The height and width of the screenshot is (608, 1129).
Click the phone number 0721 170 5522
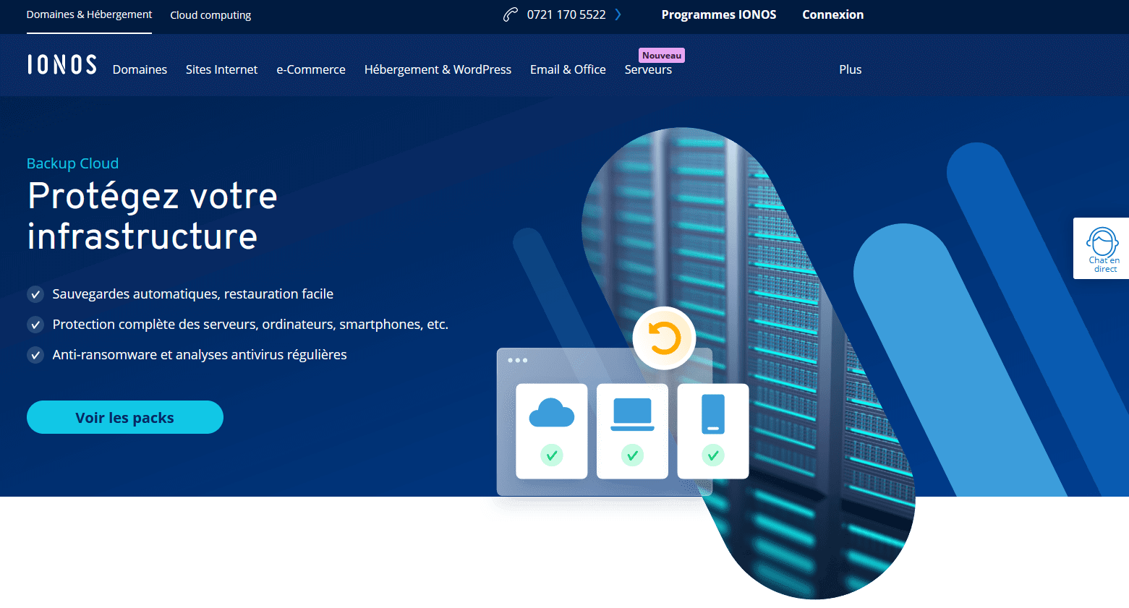coord(566,14)
